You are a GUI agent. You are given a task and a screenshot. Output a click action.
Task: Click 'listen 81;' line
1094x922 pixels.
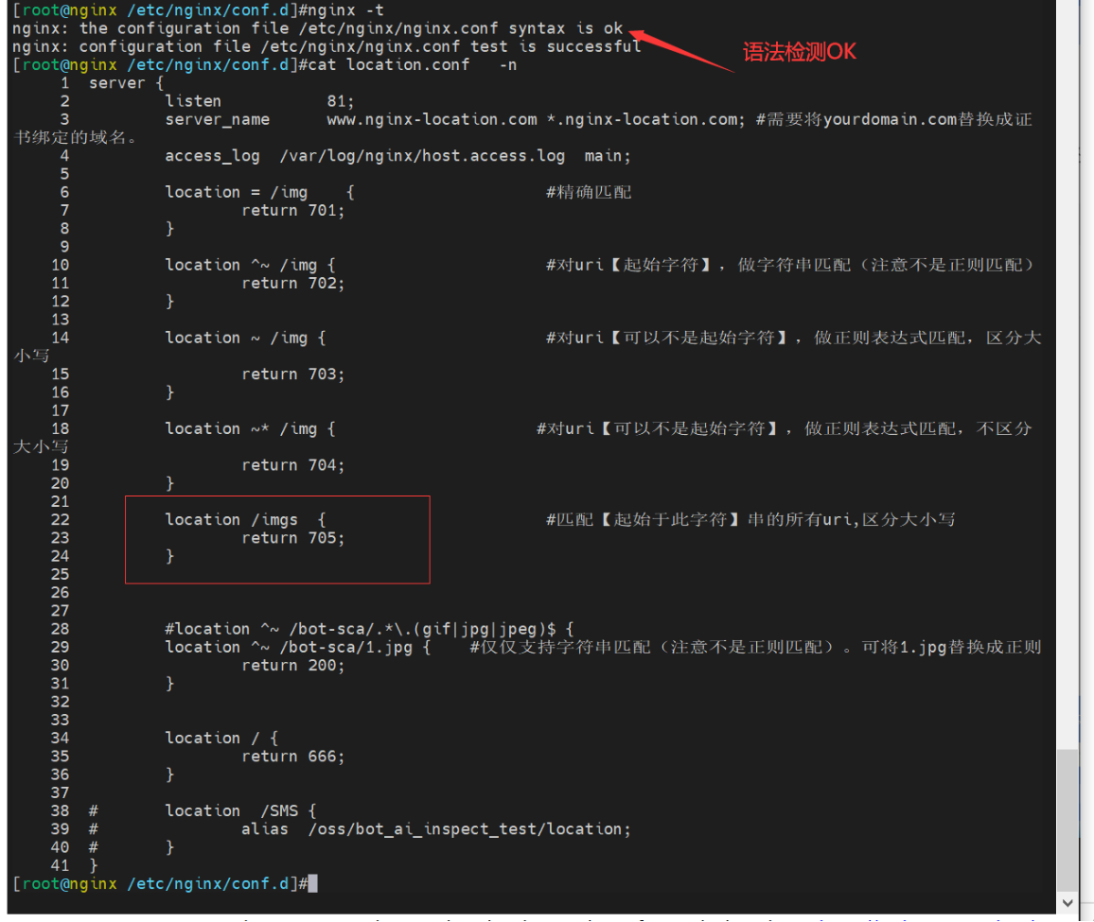(x=259, y=101)
